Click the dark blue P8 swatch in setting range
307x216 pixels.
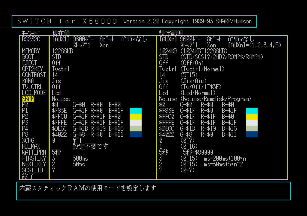coord(252,134)
